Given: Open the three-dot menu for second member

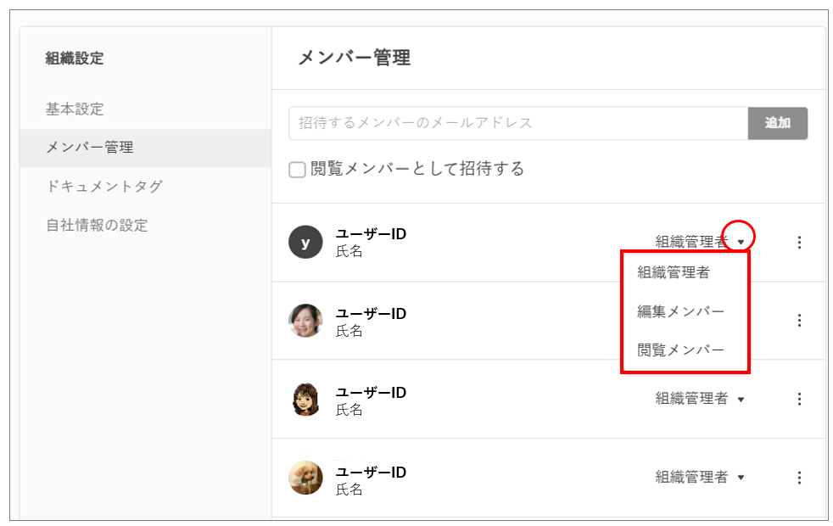Looking at the screenshot, I should (799, 321).
